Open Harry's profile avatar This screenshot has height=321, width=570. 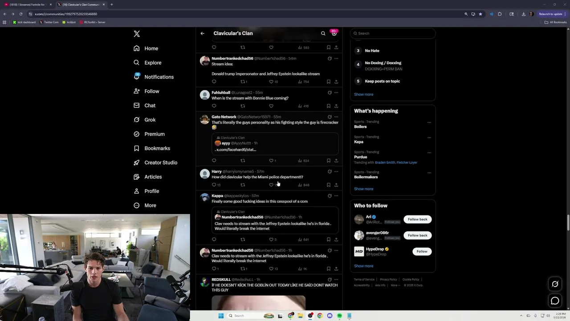click(205, 174)
